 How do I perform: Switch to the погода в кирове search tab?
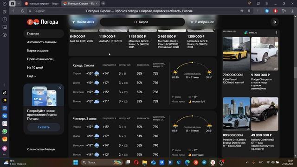(x=42, y=4)
